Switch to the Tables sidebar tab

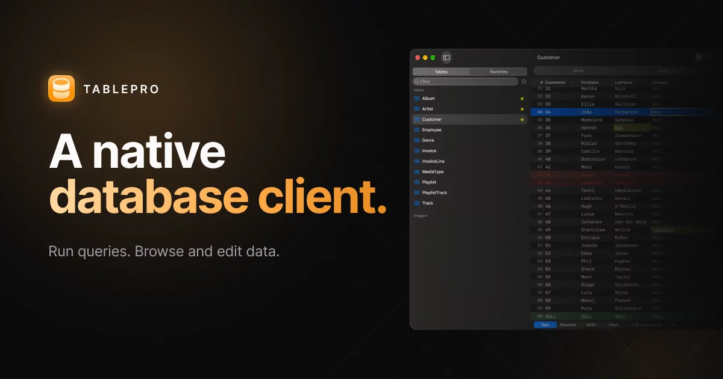tap(441, 72)
